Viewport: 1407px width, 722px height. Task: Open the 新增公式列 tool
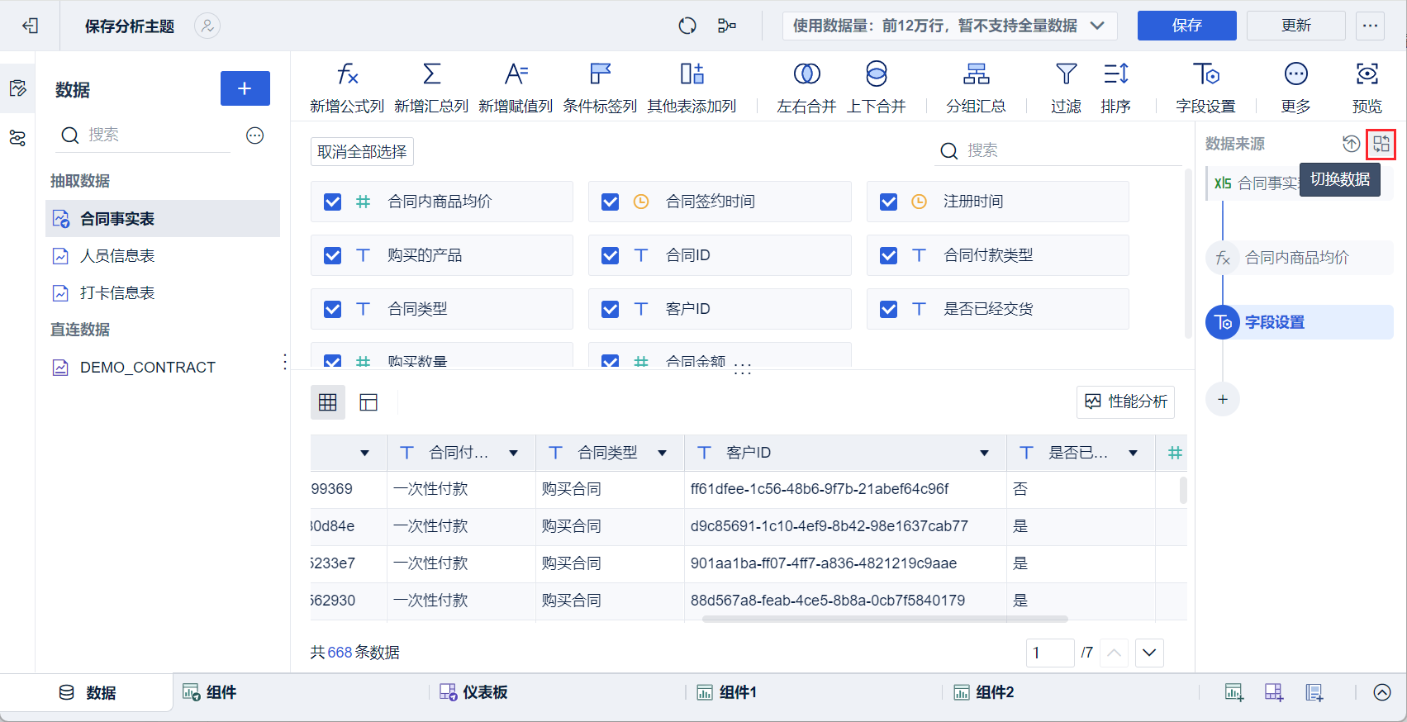tap(347, 88)
